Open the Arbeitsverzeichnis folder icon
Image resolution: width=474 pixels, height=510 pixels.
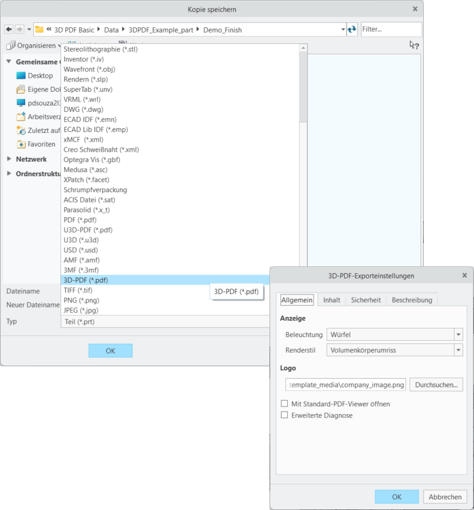click(x=21, y=116)
